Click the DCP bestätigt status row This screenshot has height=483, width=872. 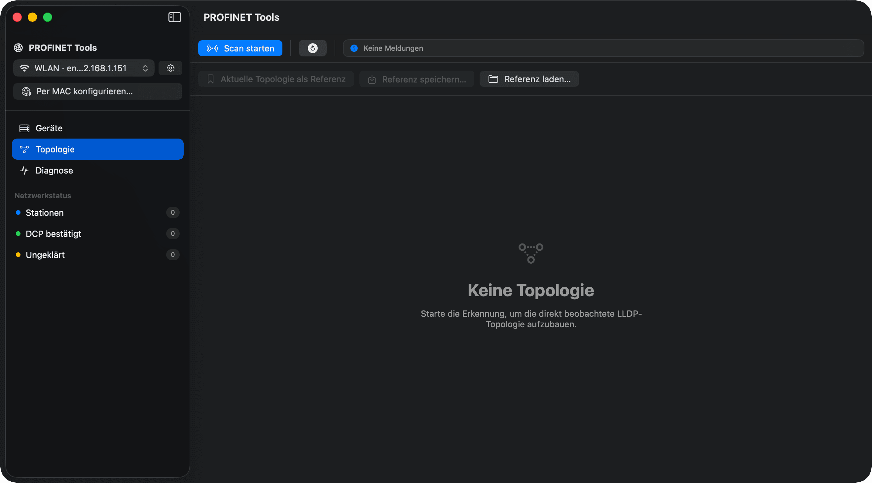[x=97, y=234]
